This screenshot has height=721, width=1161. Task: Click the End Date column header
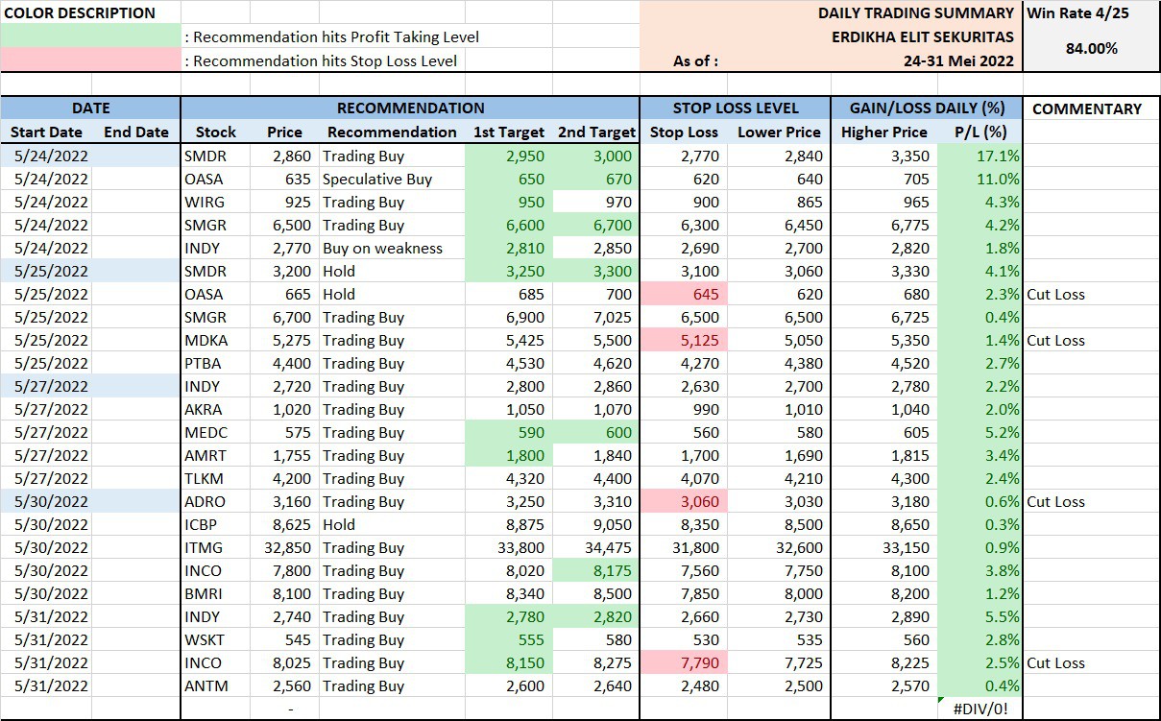(136, 132)
